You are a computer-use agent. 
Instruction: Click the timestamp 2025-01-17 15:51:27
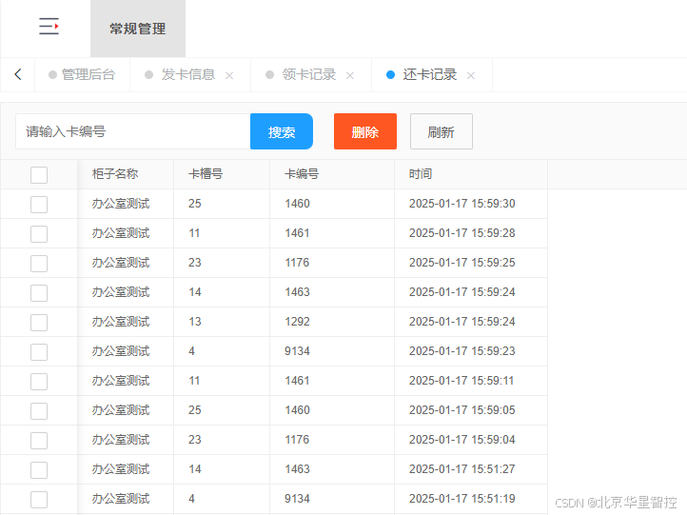click(x=461, y=469)
